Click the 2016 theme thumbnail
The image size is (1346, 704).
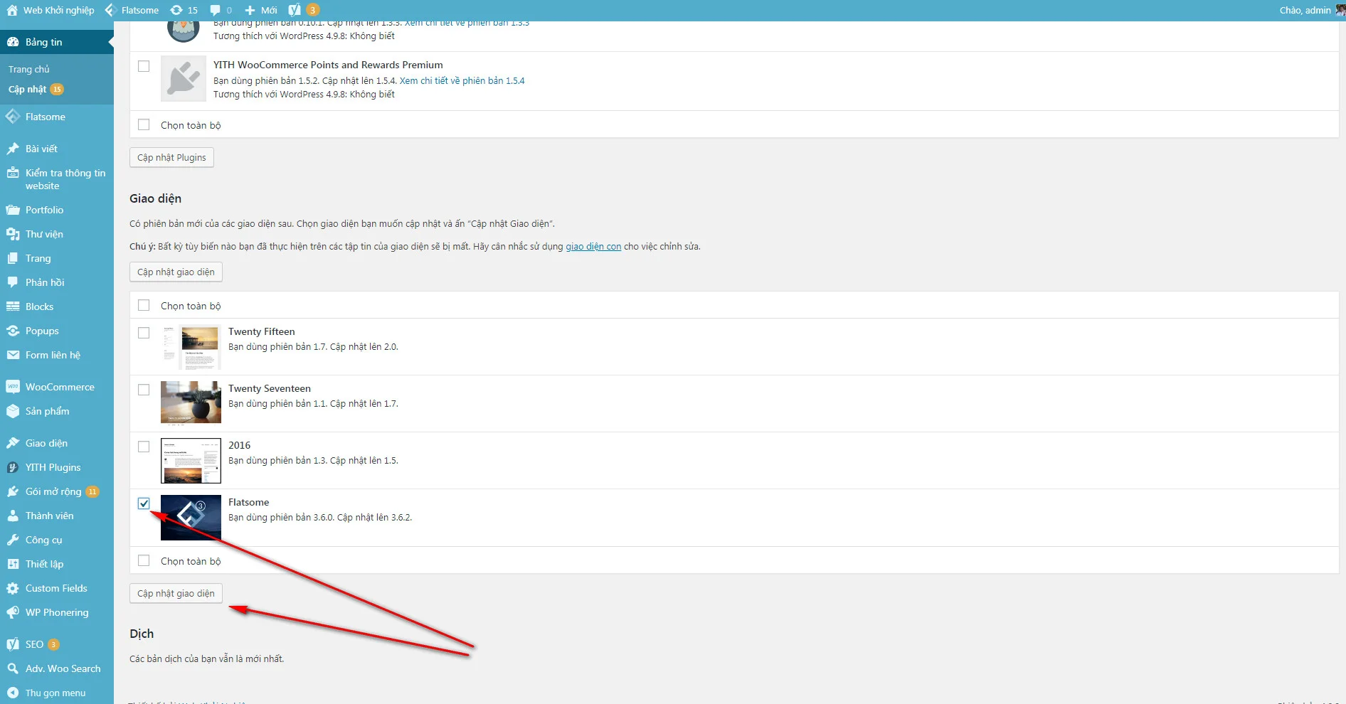(191, 461)
